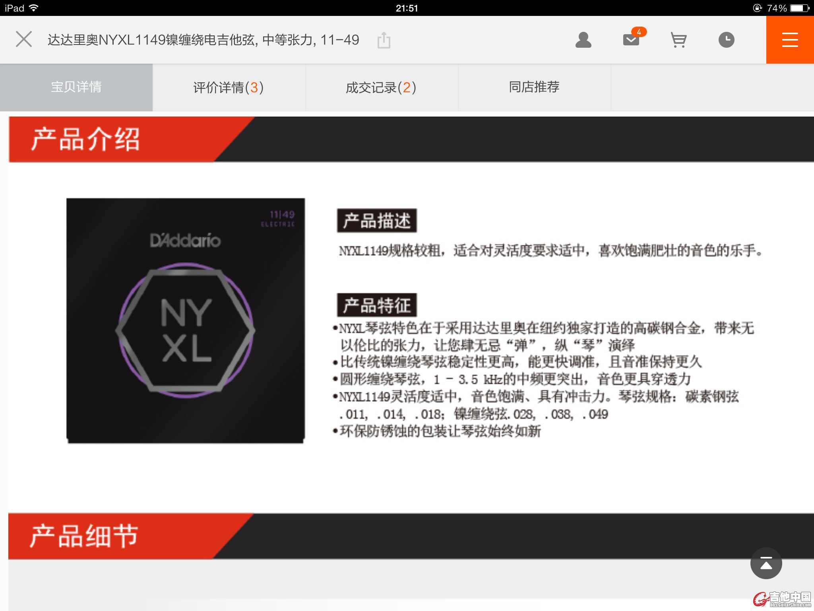Close the product page with X icon
Viewport: 814px width, 611px height.
coord(24,39)
